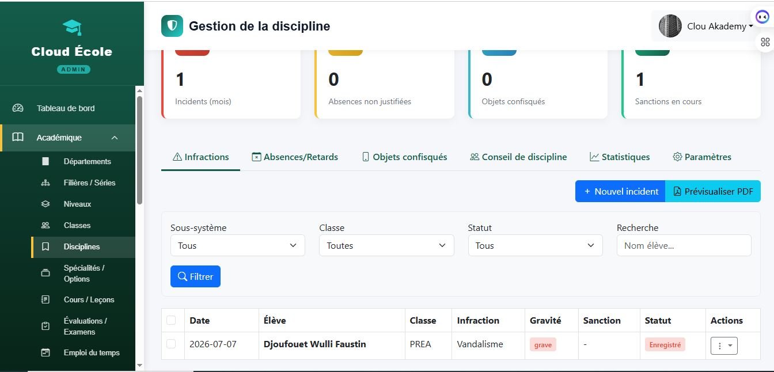Open the Sous-système dropdown
774x372 pixels.
pyautogui.click(x=238, y=245)
